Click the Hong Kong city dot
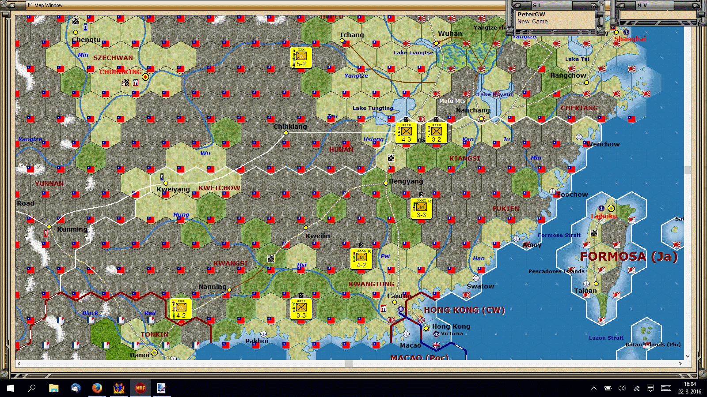The width and height of the screenshot is (707, 397). (x=426, y=328)
